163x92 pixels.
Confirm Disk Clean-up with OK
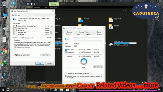tap(40, 63)
